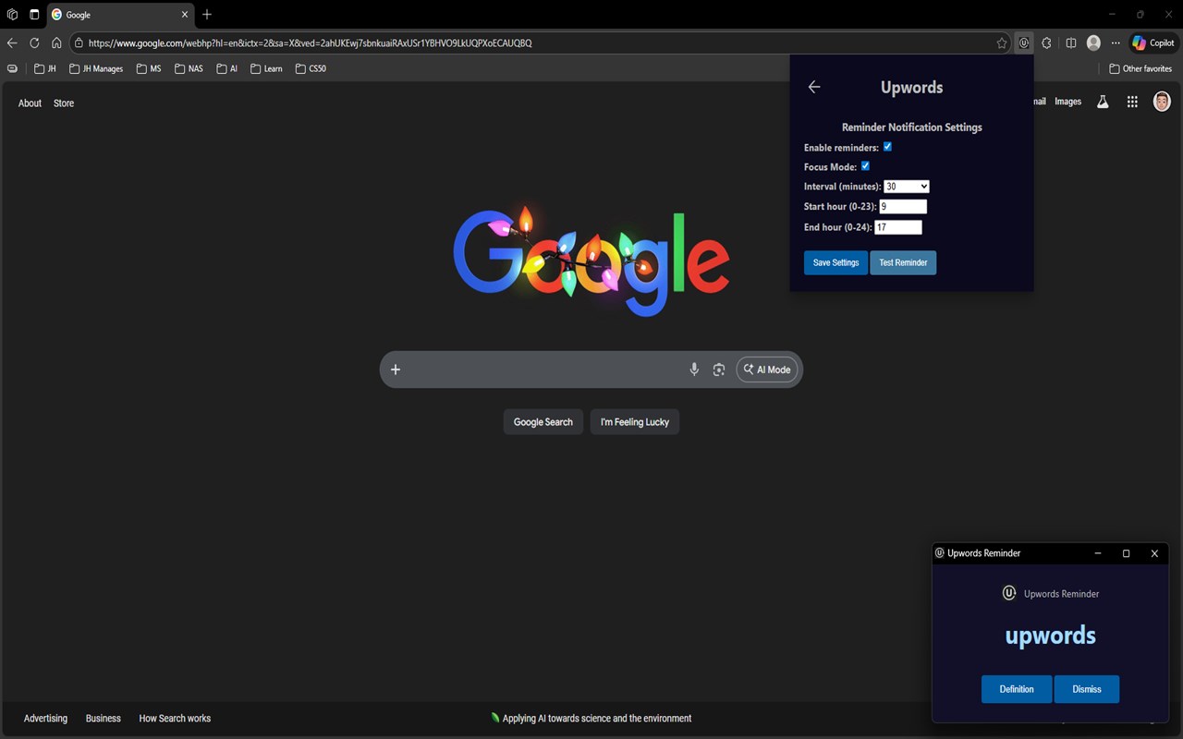
Task: Open the Google account avatar
Action: pos(1162,102)
